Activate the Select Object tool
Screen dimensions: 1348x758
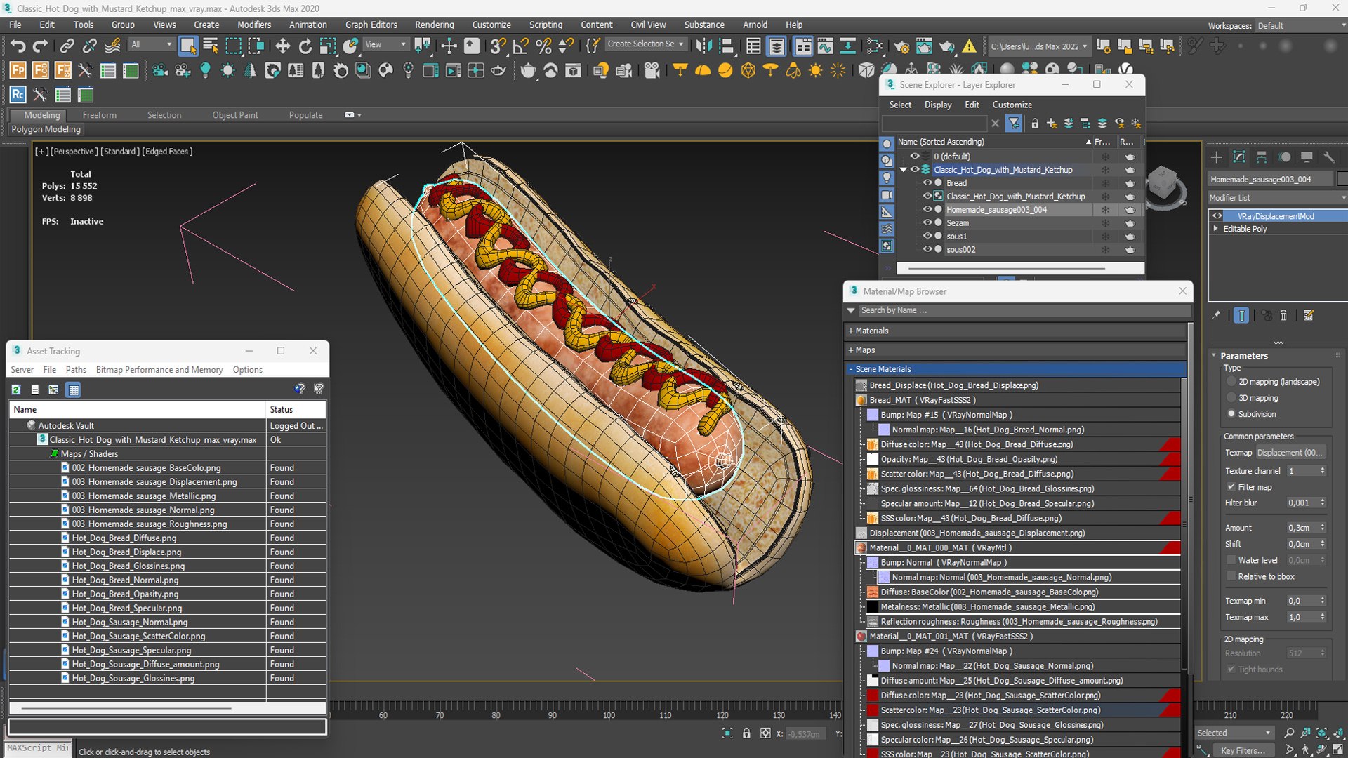[187, 46]
